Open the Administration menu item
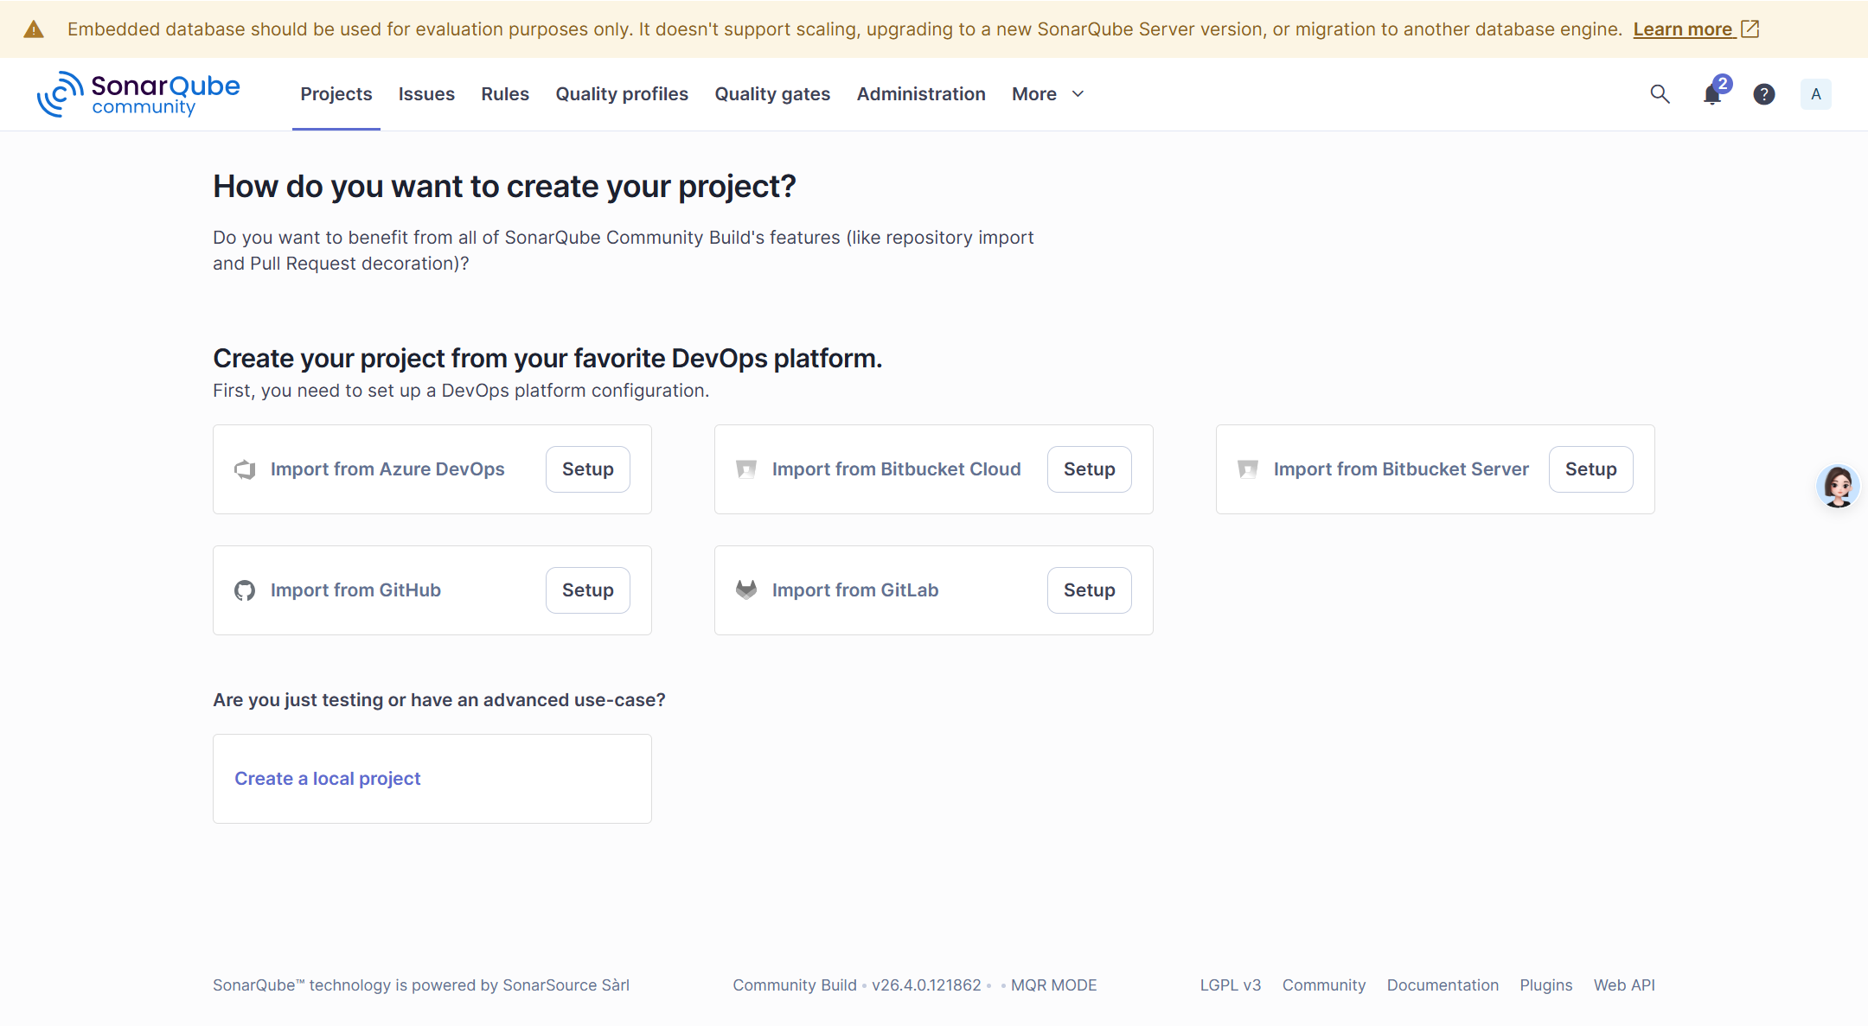Image resolution: width=1868 pixels, height=1026 pixels. pyautogui.click(x=921, y=94)
